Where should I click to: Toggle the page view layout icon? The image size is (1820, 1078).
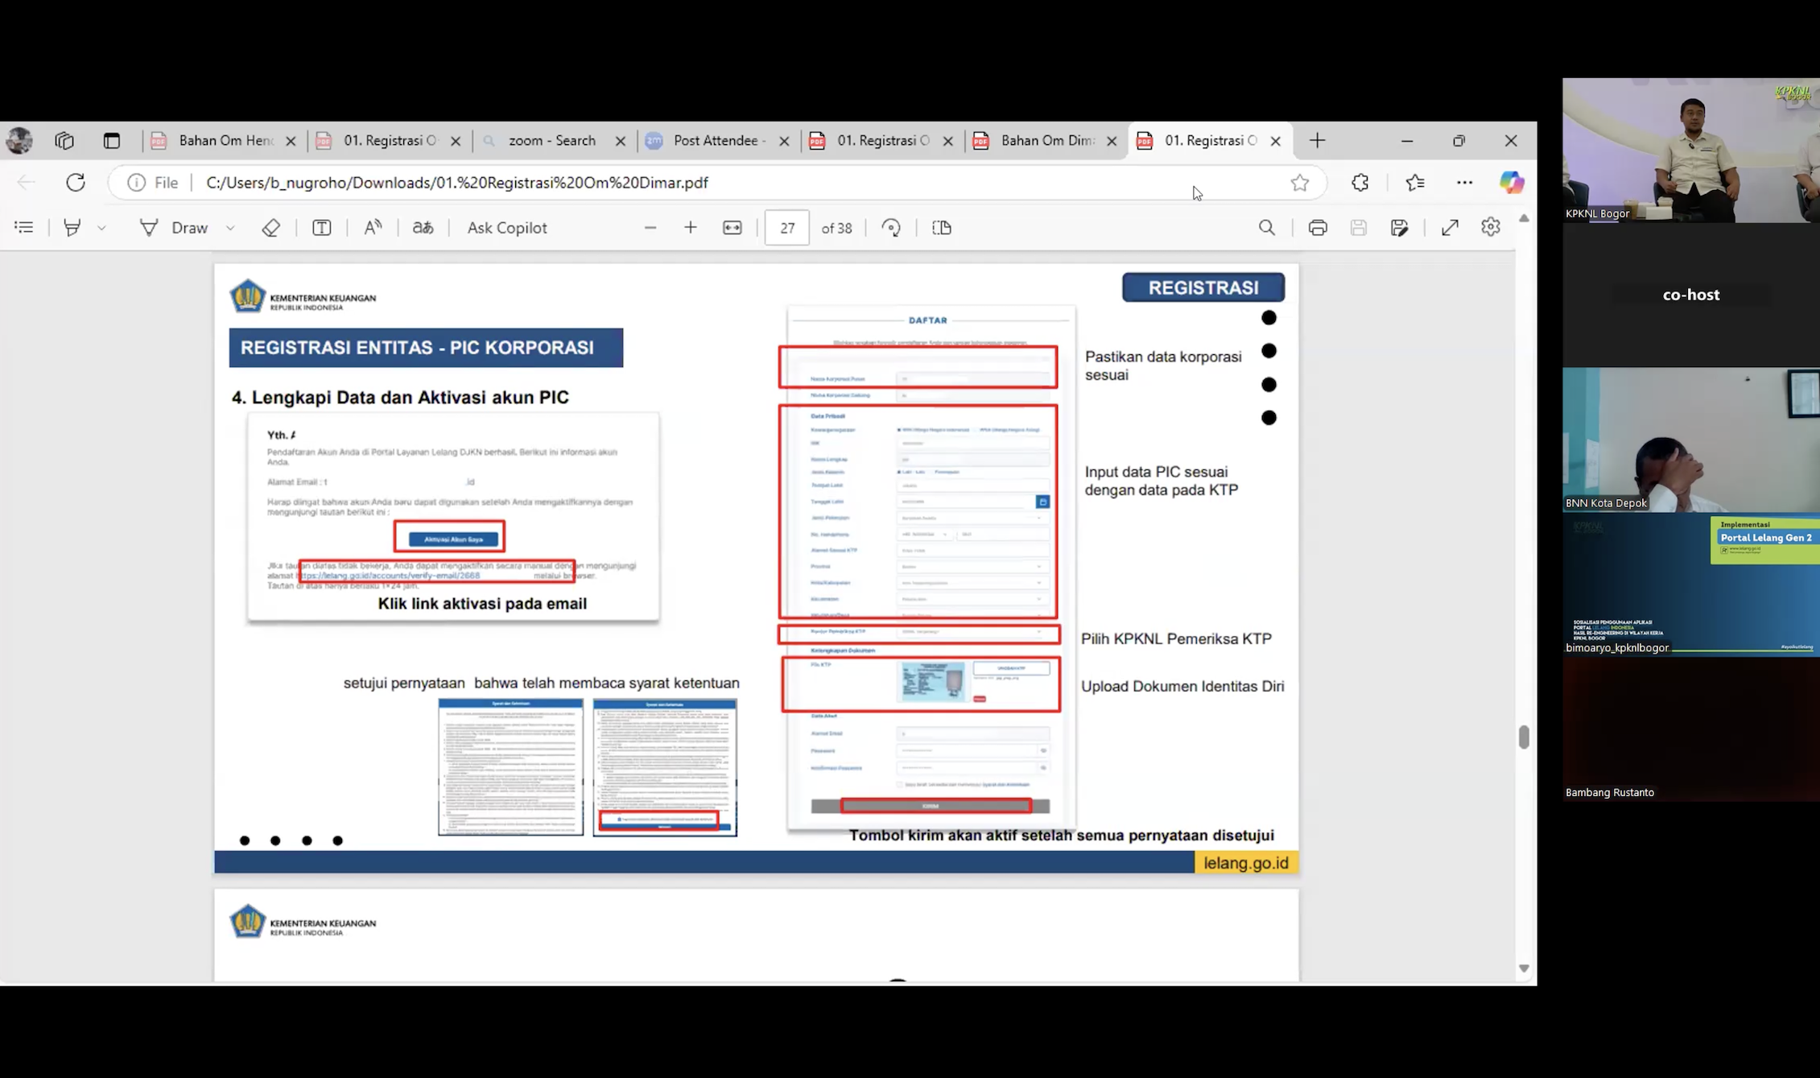point(942,228)
